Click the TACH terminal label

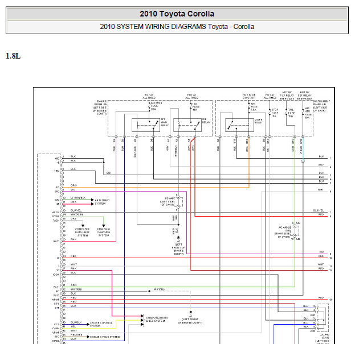tap(56, 221)
